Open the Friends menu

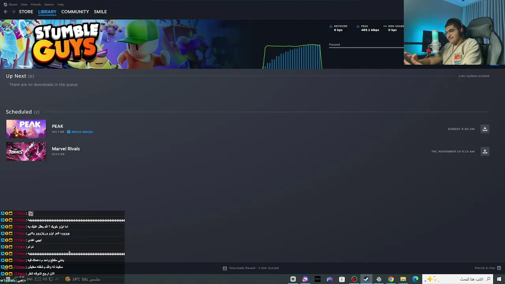tap(36, 4)
